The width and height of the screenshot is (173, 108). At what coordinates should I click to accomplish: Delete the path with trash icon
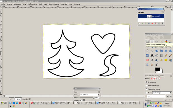pos(162,23)
